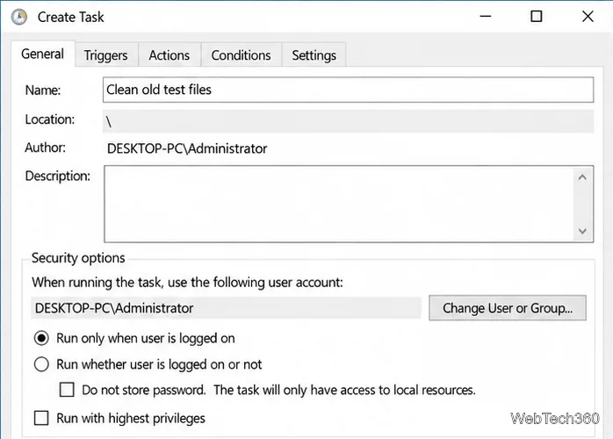Minimize the Create Task window

485,17
